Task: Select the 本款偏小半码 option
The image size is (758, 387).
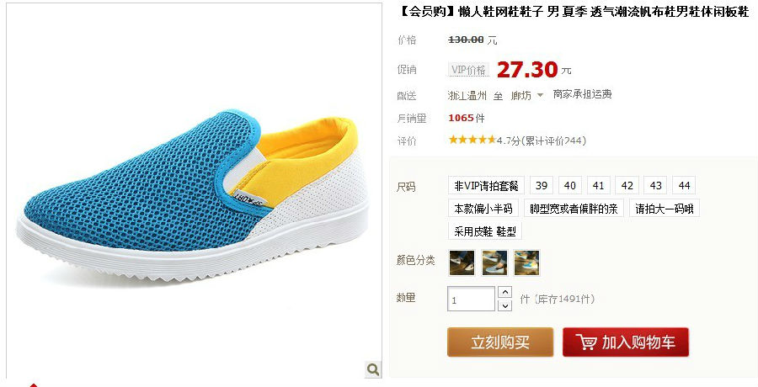Action: point(483,209)
